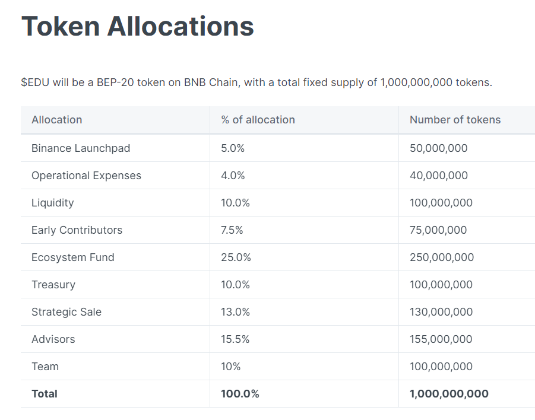Select the Number of tokens column header

(x=455, y=120)
